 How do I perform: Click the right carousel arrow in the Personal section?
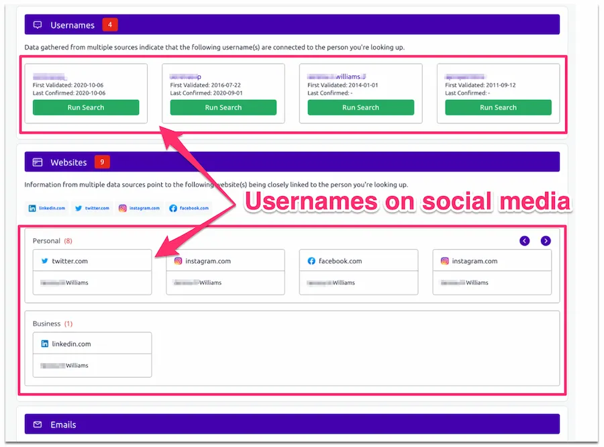click(x=546, y=240)
